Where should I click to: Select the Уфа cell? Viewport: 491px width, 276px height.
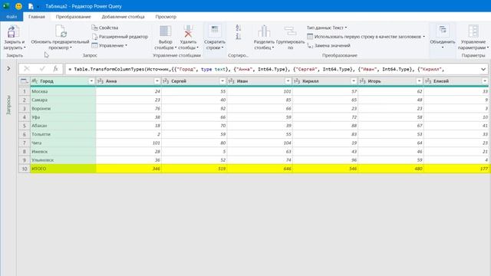tap(63, 117)
